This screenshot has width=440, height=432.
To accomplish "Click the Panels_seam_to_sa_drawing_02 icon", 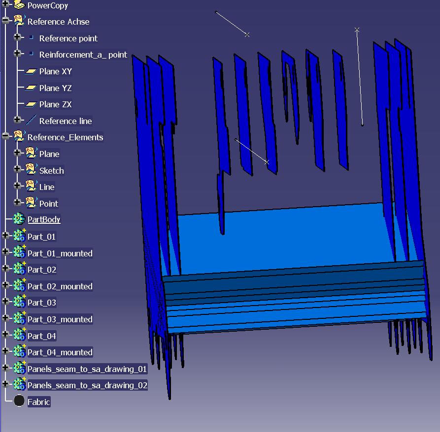I will click(19, 384).
